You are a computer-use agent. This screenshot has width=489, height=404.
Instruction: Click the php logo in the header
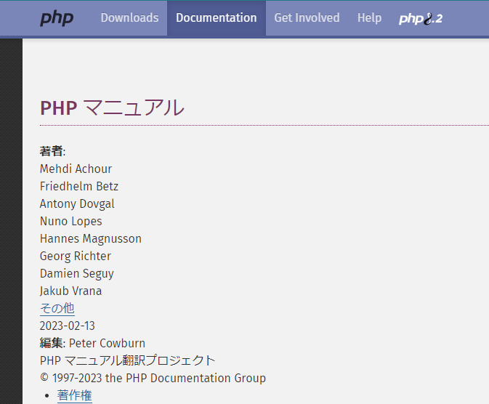pos(57,18)
